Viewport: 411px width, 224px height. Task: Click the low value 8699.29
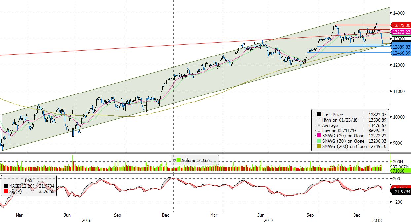pyautogui.click(x=376, y=131)
